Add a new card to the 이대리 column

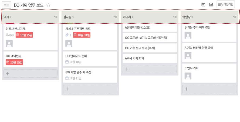(x=150, y=69)
